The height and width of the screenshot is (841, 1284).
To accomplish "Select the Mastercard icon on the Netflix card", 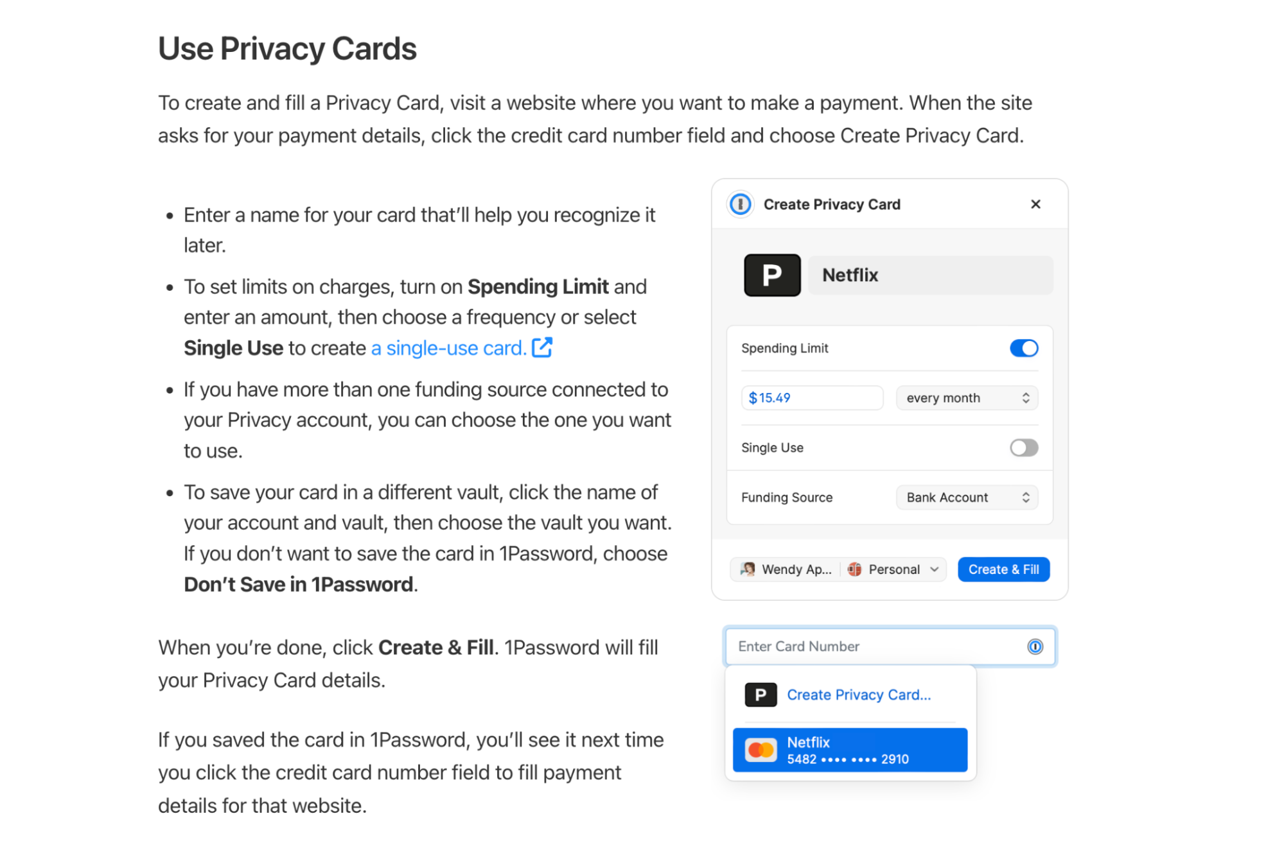I will pos(761,749).
